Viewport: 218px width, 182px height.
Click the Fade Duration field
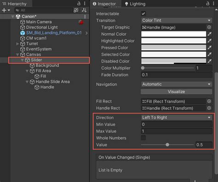pyautogui.click(x=177, y=75)
